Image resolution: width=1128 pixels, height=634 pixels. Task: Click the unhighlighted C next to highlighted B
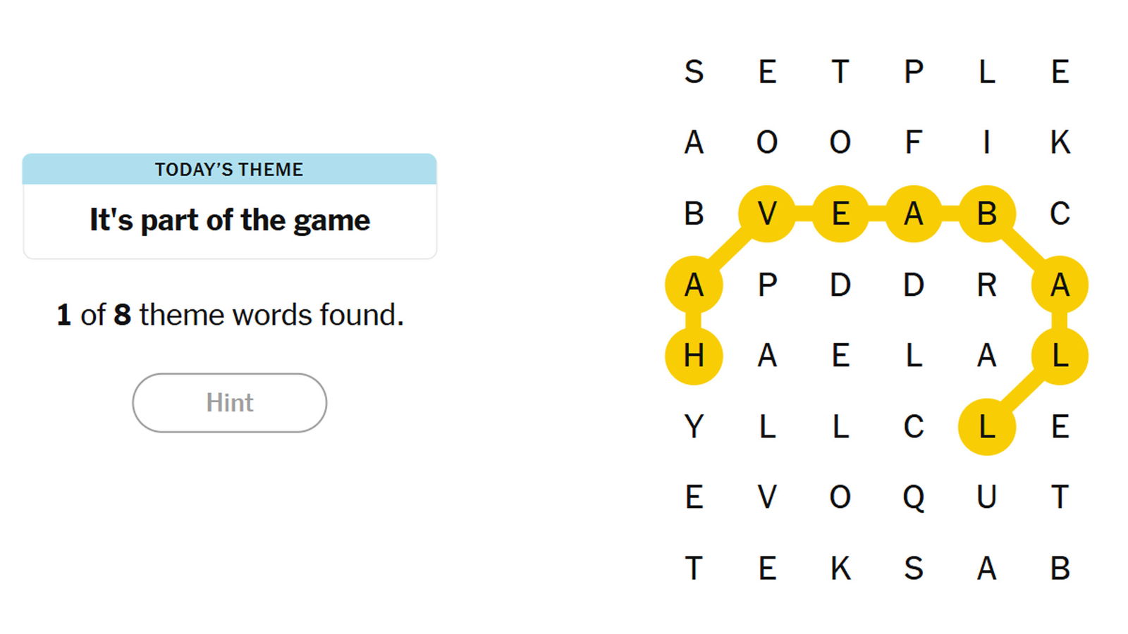click(x=1060, y=213)
